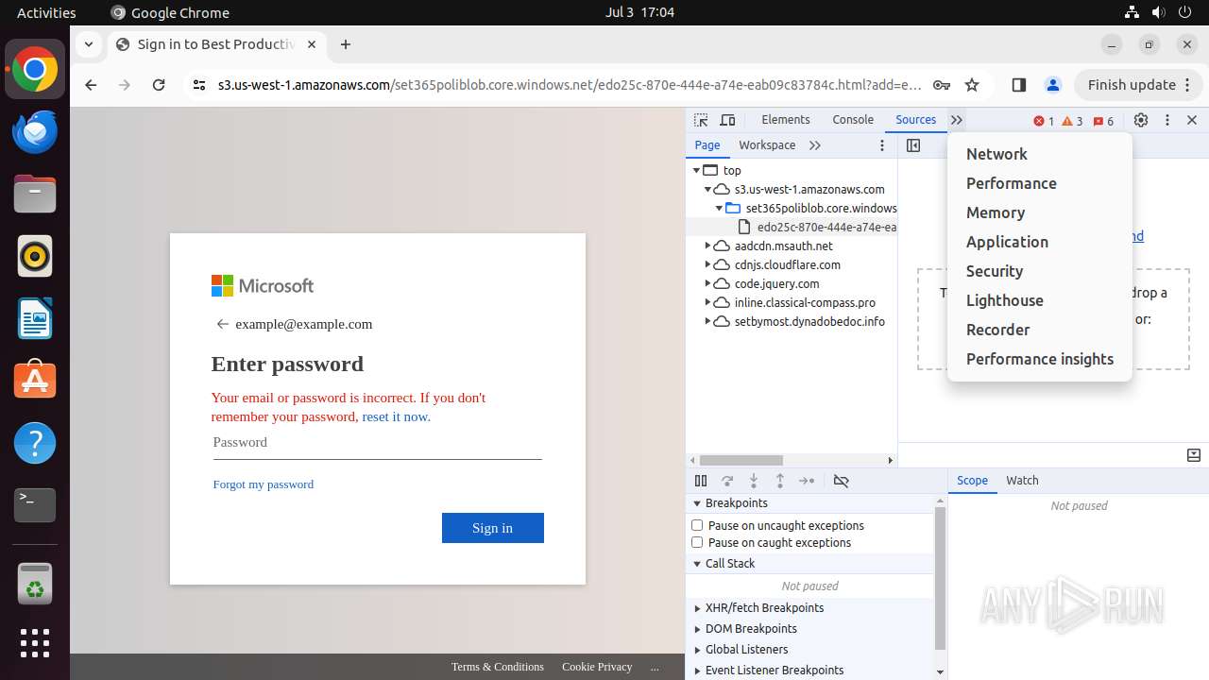Image resolution: width=1209 pixels, height=680 pixels.
Task: Expand Global Listeners section
Action: point(697,650)
